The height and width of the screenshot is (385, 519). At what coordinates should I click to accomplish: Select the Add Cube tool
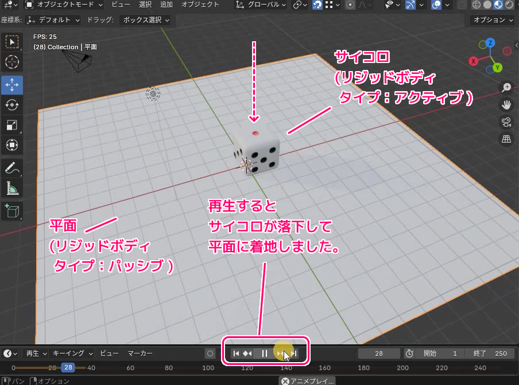(12, 210)
